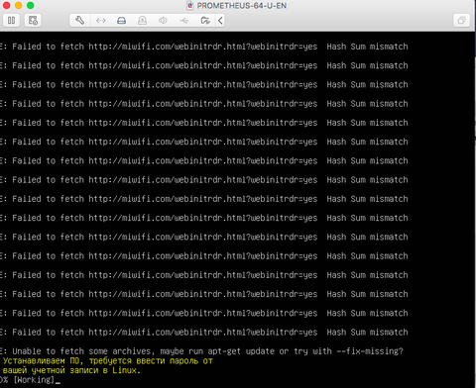This screenshot has height=388, width=476.
Task: Click the network adapter arrows icon
Action: point(101,21)
